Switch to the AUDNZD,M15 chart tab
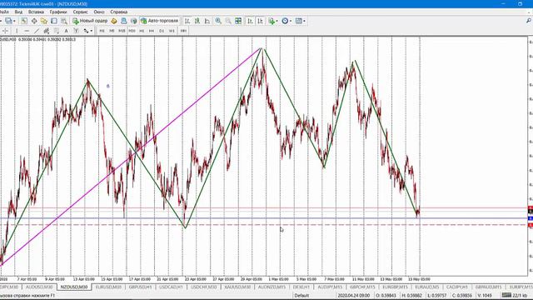Screen dimensions: 533x300 pos(271,287)
